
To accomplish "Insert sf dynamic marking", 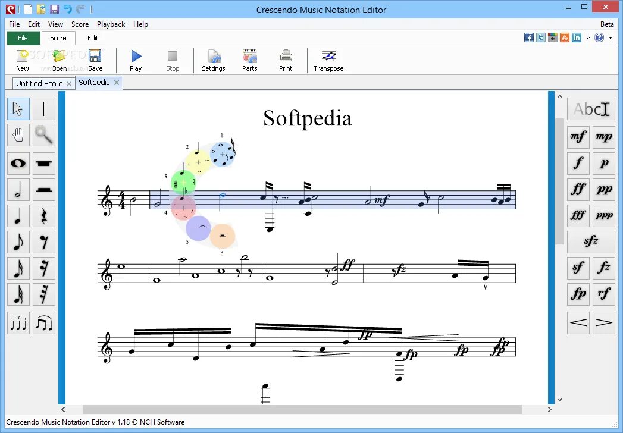I will point(578,268).
